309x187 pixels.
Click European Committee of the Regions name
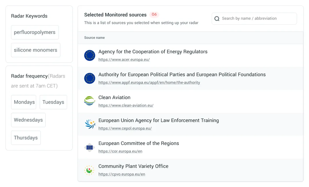point(138,143)
